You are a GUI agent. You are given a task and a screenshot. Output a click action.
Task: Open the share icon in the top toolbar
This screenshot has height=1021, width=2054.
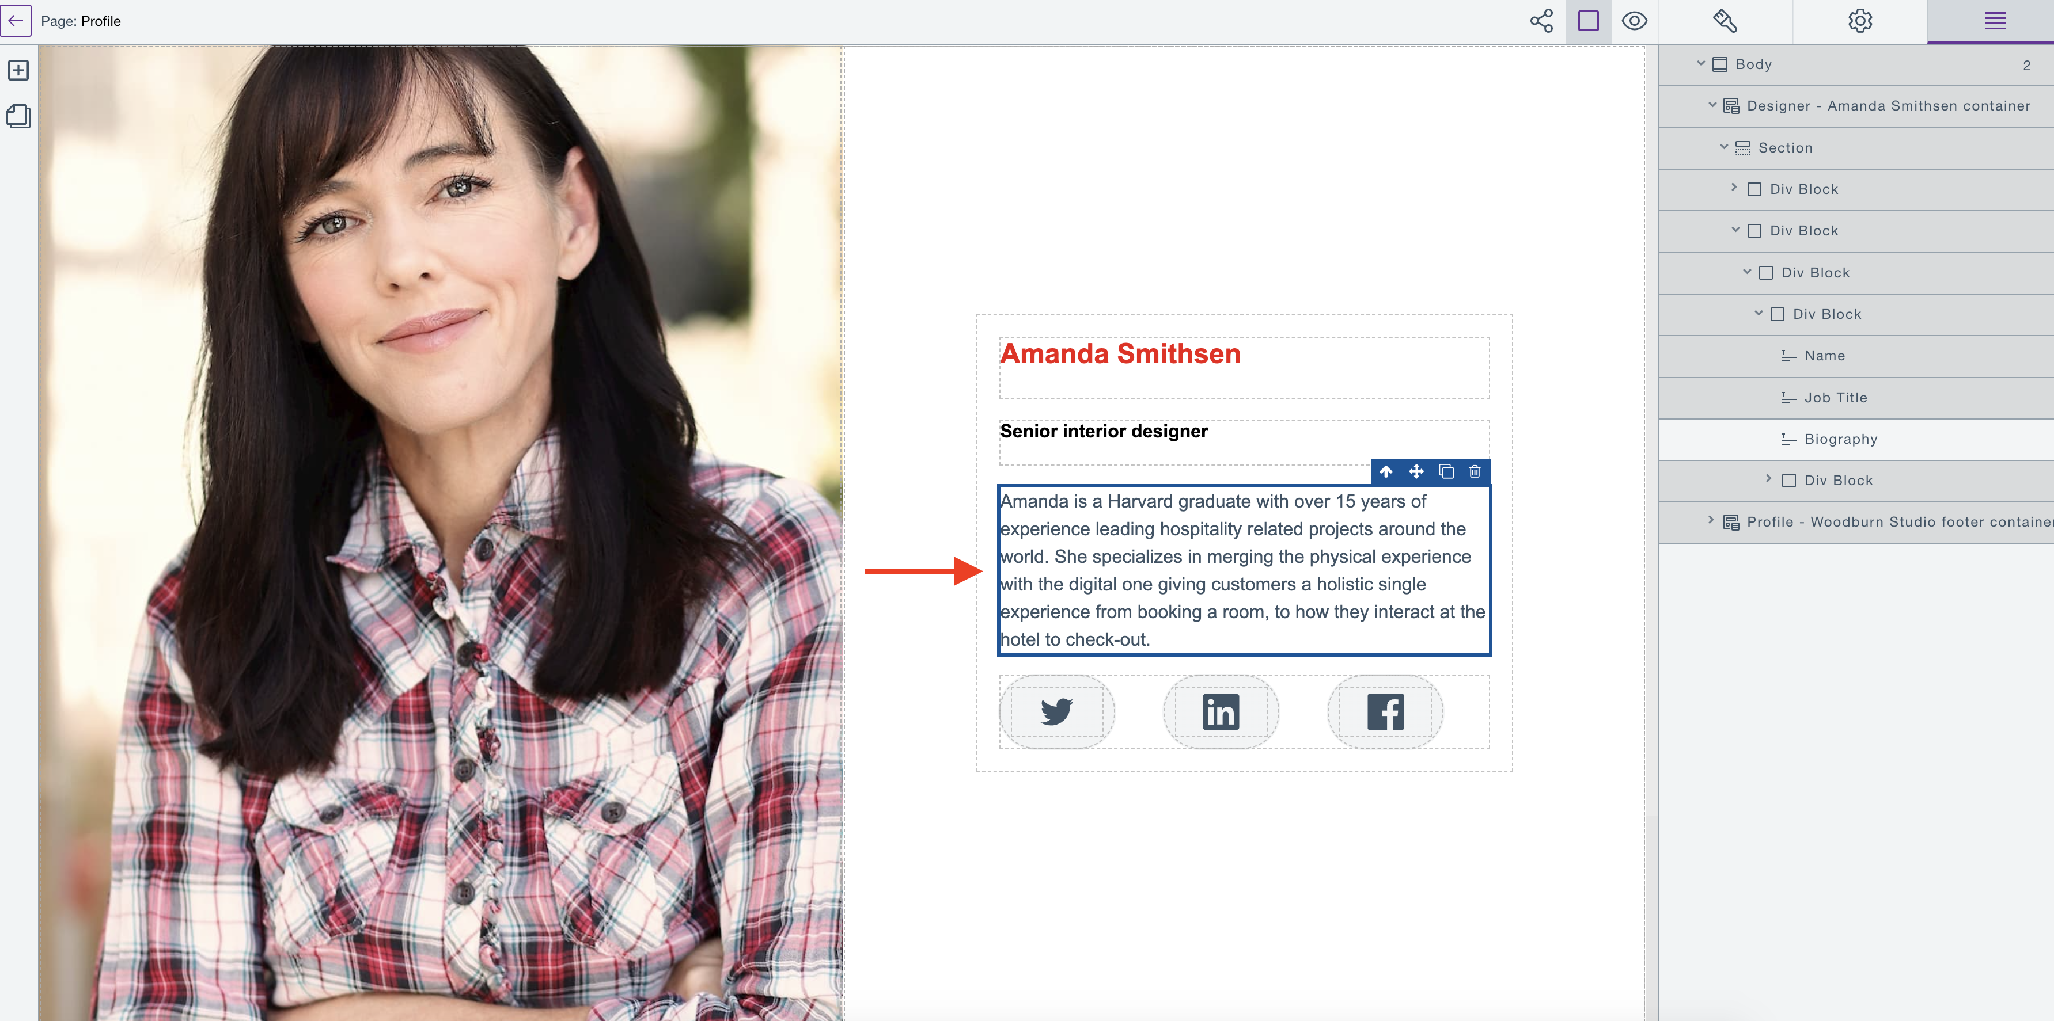tap(1540, 21)
